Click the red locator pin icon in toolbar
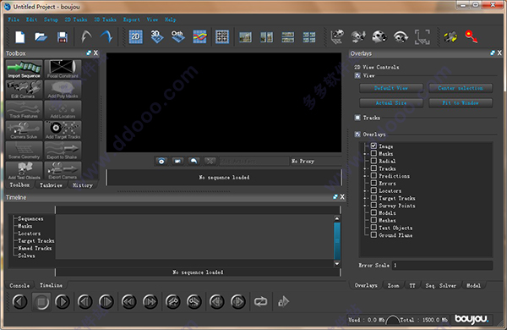The height and width of the screenshot is (330, 507). pyautogui.click(x=472, y=36)
